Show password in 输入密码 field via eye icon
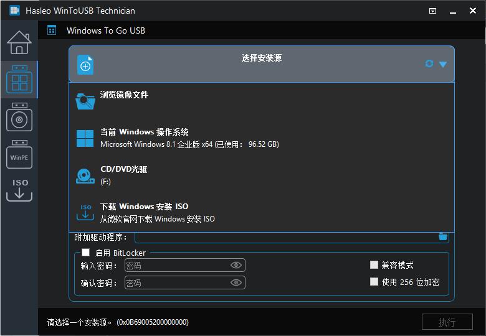This screenshot has height=336, width=486. (x=236, y=265)
